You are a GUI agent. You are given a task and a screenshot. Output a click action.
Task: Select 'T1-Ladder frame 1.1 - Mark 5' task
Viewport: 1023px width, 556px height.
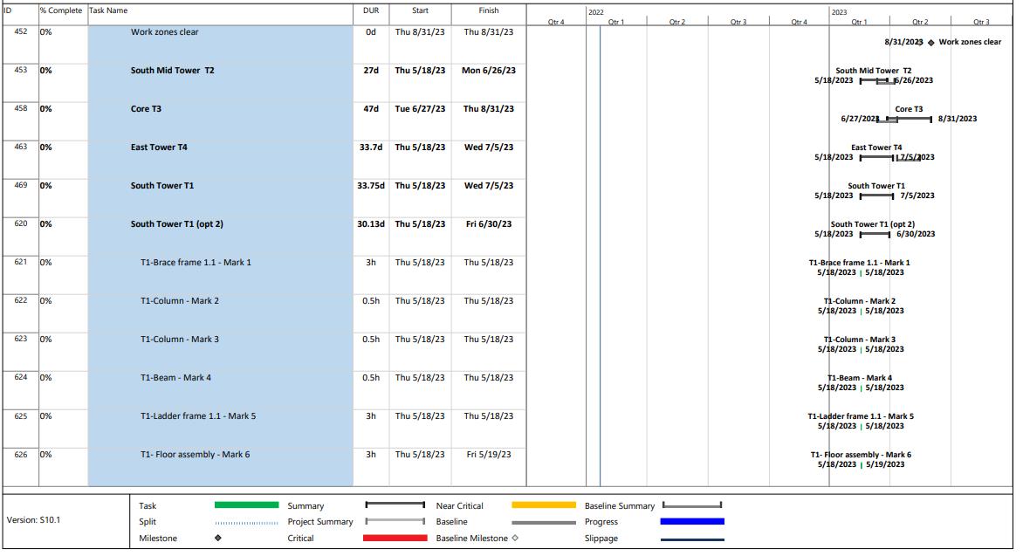tap(198, 416)
